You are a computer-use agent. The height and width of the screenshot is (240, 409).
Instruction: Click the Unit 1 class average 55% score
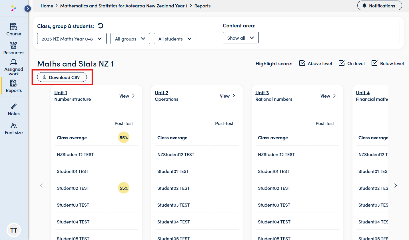(124, 138)
